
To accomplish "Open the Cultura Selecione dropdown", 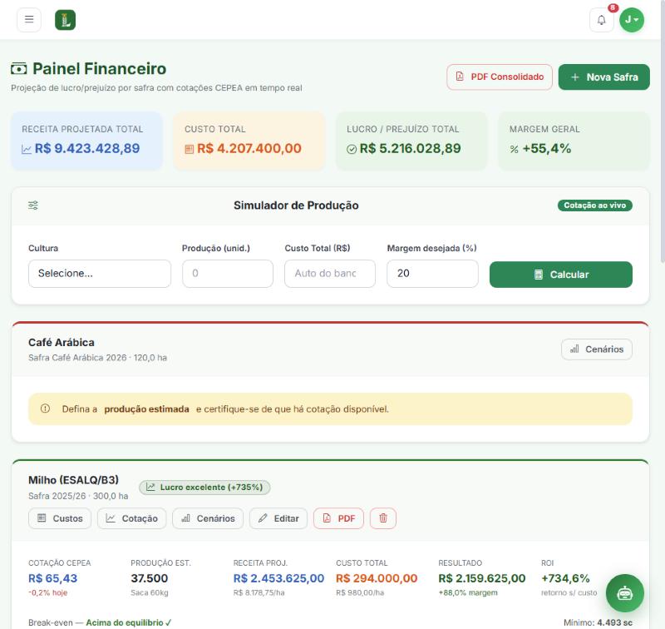I will tap(100, 274).
